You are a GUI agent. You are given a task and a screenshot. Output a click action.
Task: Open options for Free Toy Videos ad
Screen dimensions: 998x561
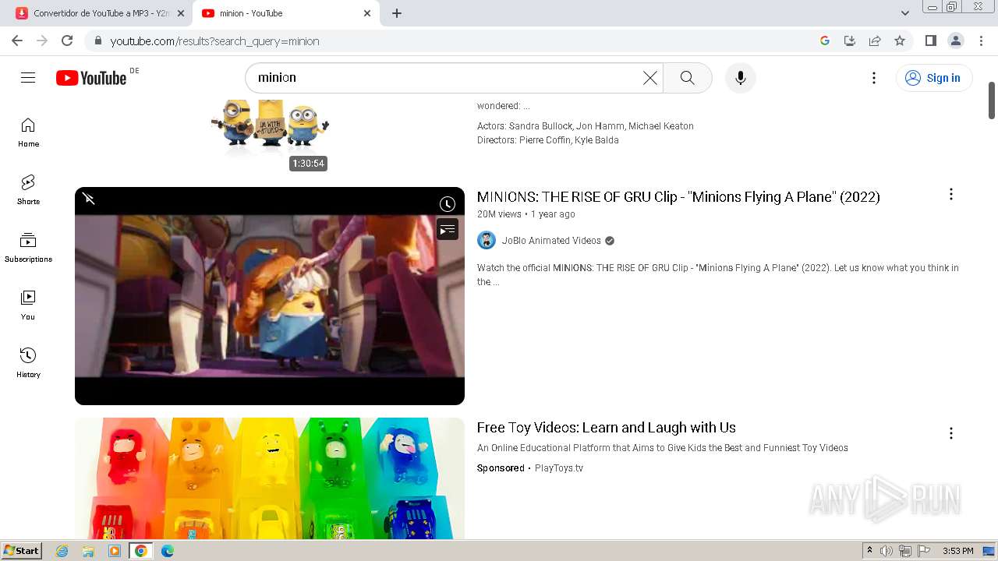point(951,433)
